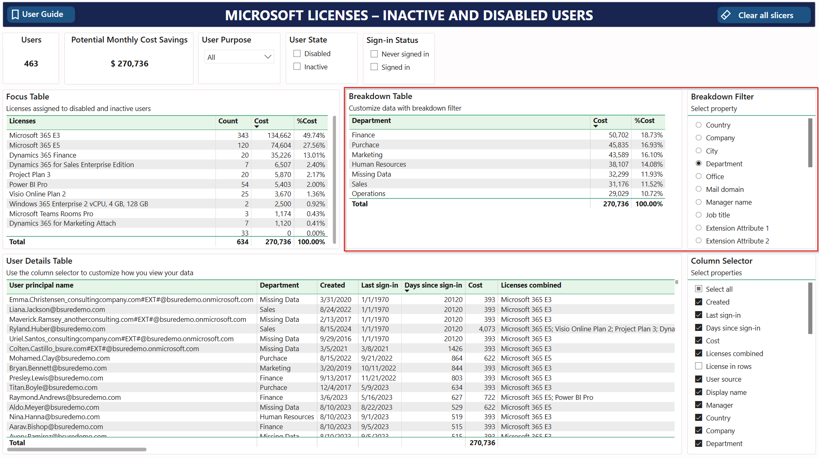819x458 pixels.
Task: Select Mail domain breakdown option
Action: [x=698, y=189]
